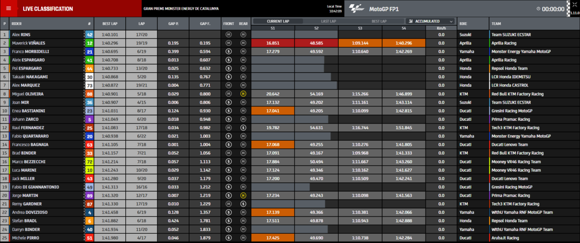This screenshot has width=580, height=243.
Task: Click the S4 sector header
Action: click(404, 28)
